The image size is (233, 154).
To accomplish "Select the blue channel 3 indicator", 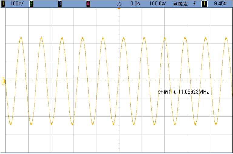I will click(x=59, y=4).
